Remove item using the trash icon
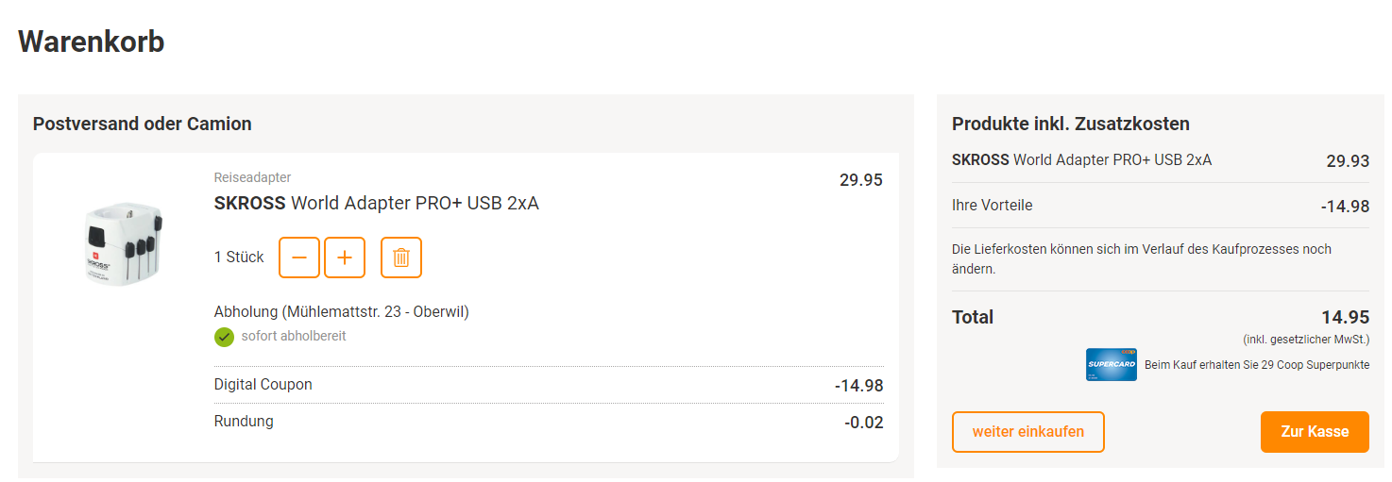Screen dimensions: 1392x482 [x=401, y=258]
